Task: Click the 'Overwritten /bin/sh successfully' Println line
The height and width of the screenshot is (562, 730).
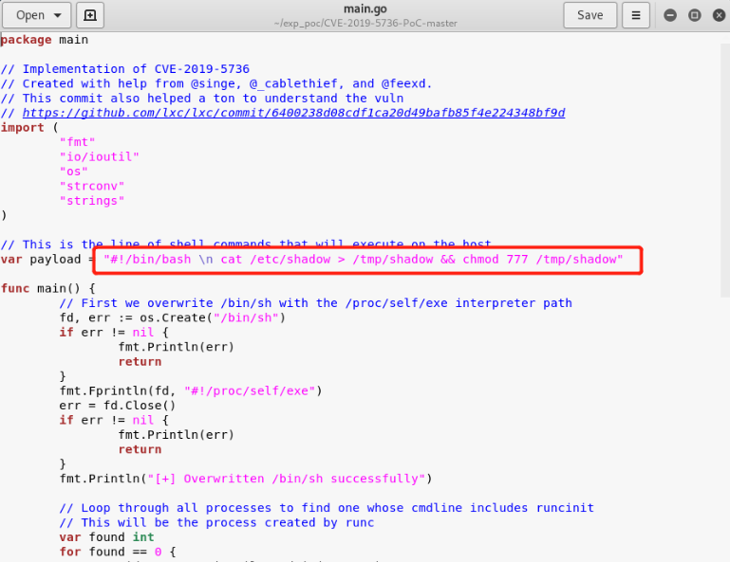Action: pyautogui.click(x=245, y=479)
